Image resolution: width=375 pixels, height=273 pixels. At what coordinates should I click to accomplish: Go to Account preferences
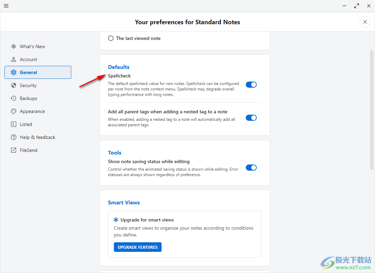click(x=38, y=59)
